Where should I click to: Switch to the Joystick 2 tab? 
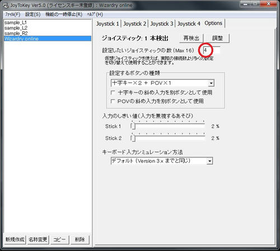point(135,24)
